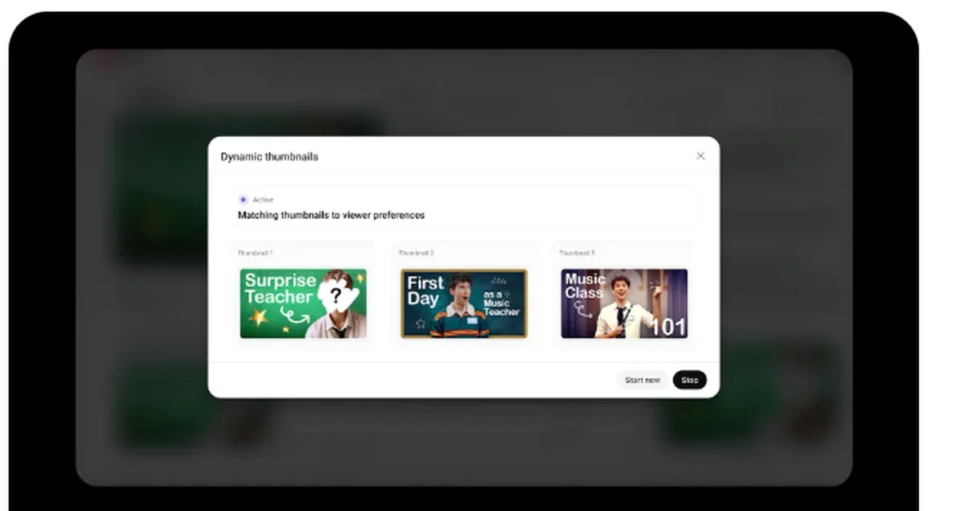Screen dimensions: 965x511
Task: Select the Surprise Teacher thumbnail
Action: coord(303,303)
